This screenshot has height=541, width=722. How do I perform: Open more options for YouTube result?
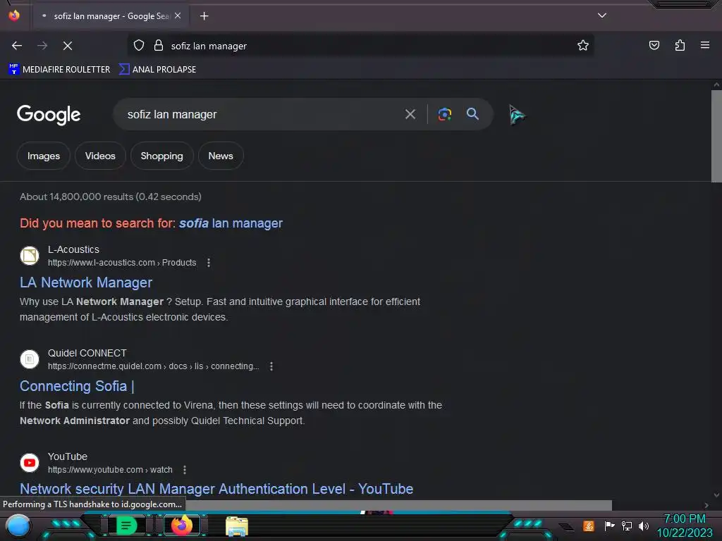(185, 470)
